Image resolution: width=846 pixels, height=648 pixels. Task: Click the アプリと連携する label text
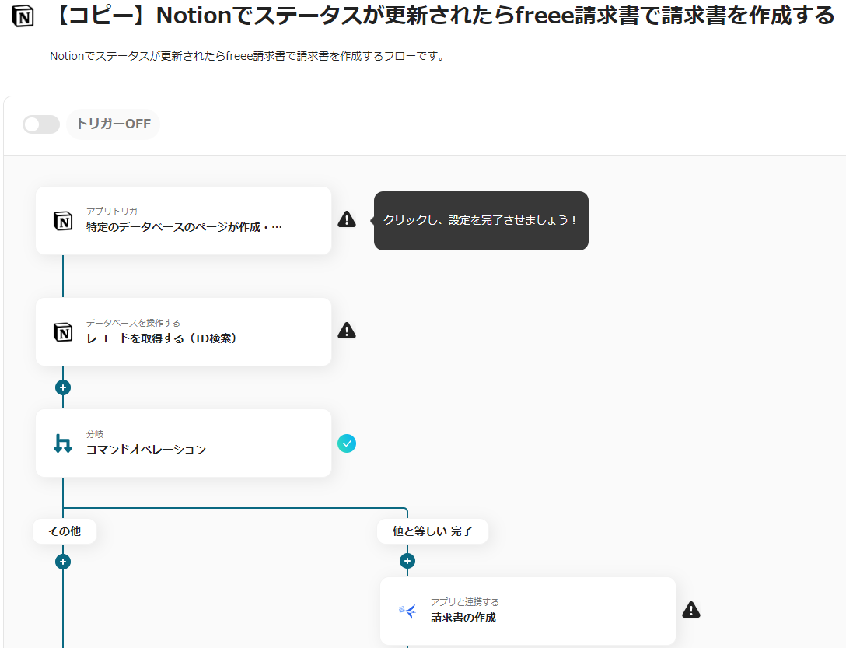coord(464,602)
